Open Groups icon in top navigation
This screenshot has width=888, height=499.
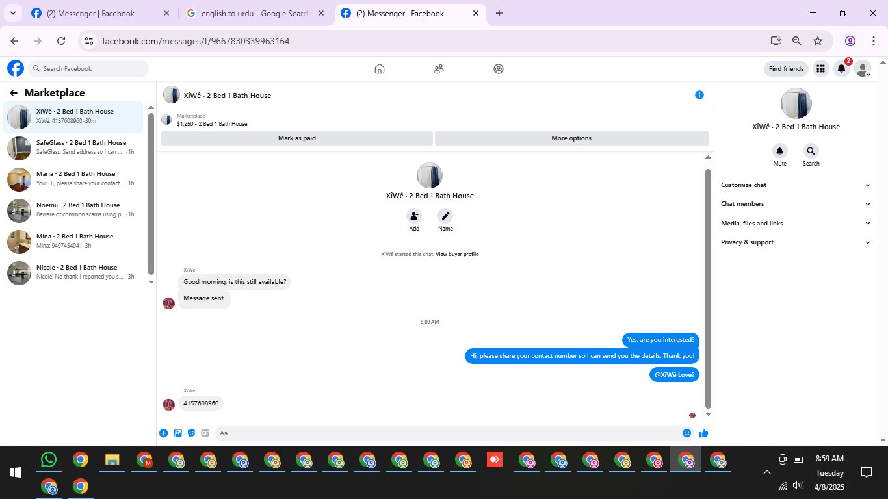coord(499,69)
